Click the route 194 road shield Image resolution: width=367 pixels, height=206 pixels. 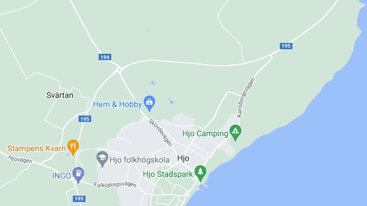point(105,57)
